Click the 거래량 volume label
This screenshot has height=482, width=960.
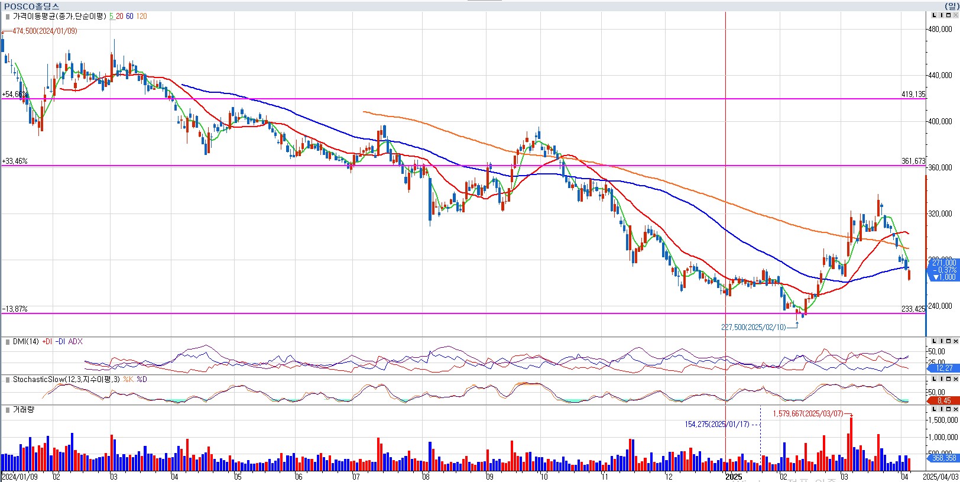point(24,410)
